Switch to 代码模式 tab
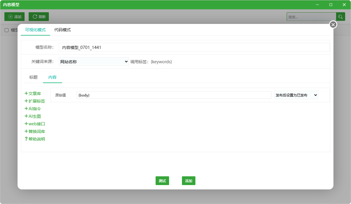Image resolution: width=351 pixels, height=204 pixels. [63, 30]
